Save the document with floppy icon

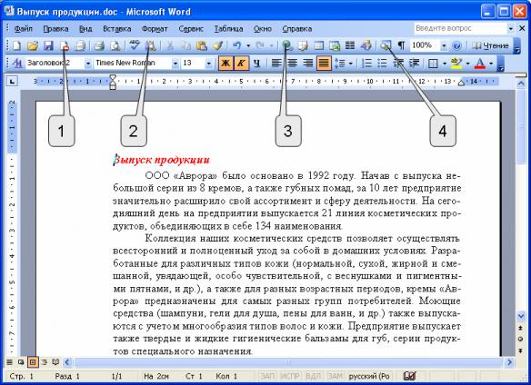click(x=49, y=45)
